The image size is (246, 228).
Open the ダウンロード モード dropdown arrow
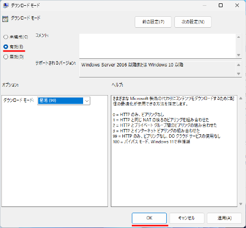(x=87, y=101)
